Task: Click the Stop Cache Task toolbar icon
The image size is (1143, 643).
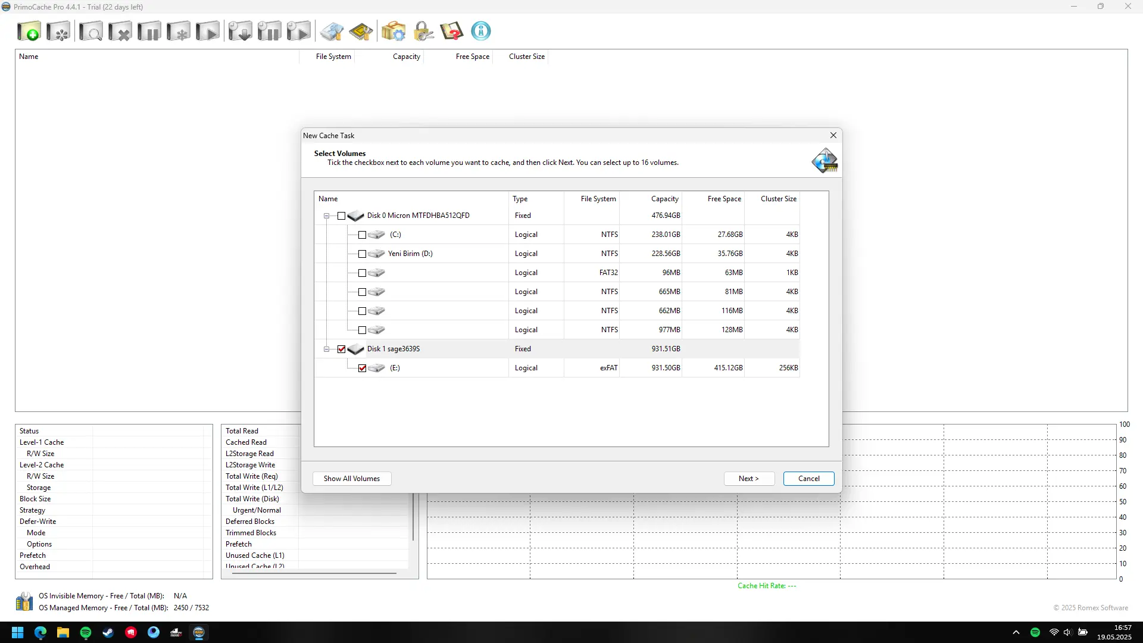Action: 120,31
